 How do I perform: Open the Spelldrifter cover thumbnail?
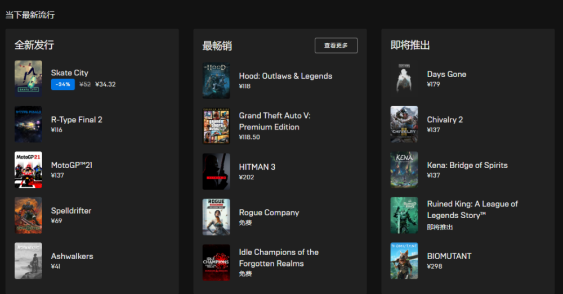(x=28, y=215)
